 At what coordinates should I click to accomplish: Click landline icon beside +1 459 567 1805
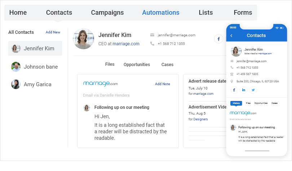(232, 74)
